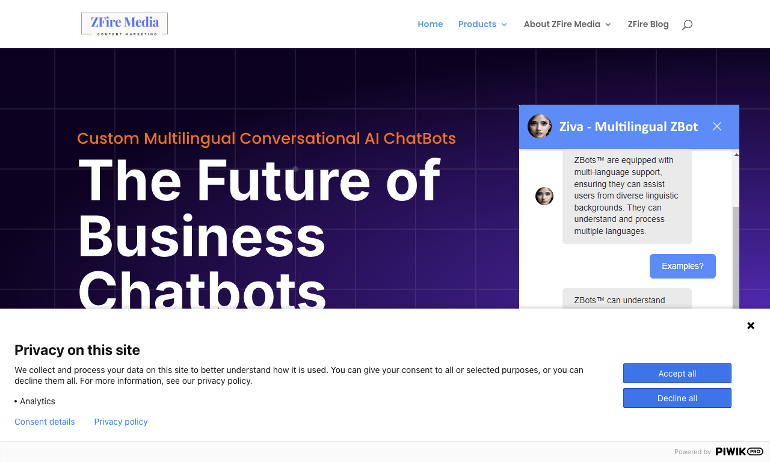
Task: Click the Piwik PRO logo
Action: (739, 452)
